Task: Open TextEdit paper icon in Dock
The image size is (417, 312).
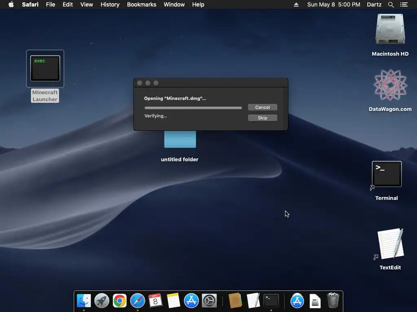Action: coord(253,301)
